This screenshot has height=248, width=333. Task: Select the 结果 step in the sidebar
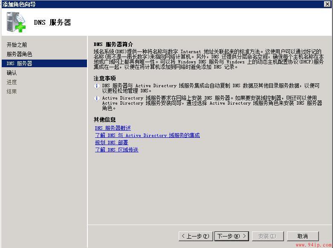pos(12,91)
